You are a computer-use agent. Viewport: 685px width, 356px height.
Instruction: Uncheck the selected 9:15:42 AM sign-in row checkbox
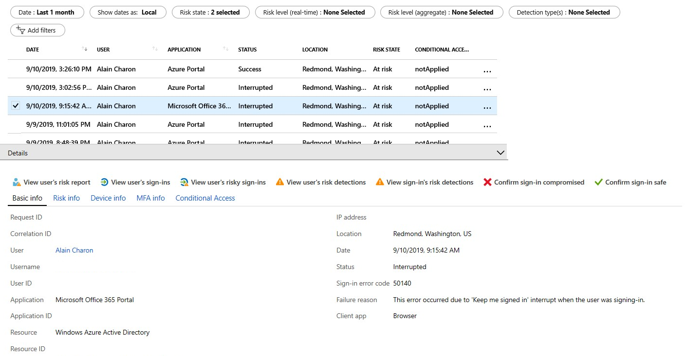pos(16,105)
